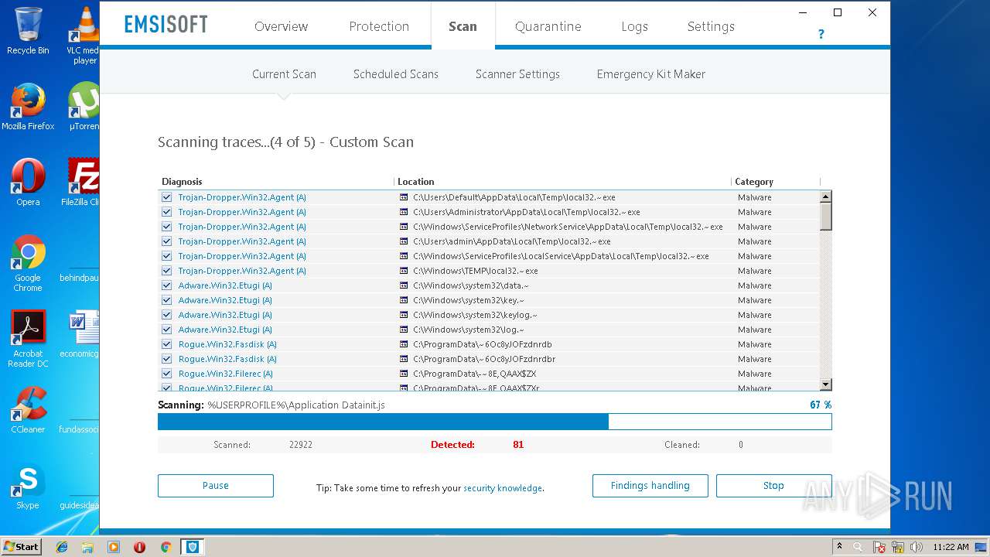This screenshot has height=557, width=990.
Task: Open the Windows Start menu
Action: point(22,547)
